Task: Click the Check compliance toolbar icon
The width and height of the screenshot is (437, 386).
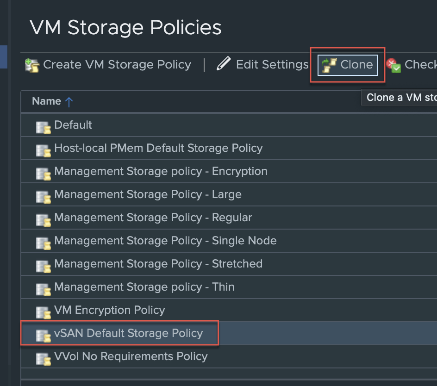Action: [393, 65]
